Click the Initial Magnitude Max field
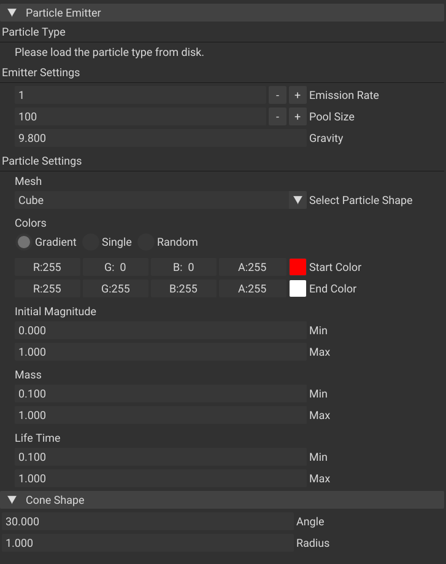Viewport: 446px width, 564px height. click(x=160, y=352)
